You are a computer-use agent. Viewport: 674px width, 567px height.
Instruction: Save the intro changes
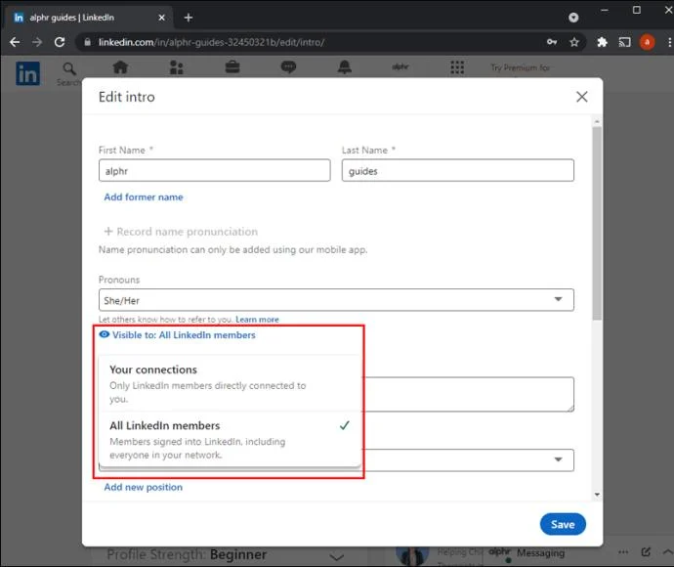563,524
